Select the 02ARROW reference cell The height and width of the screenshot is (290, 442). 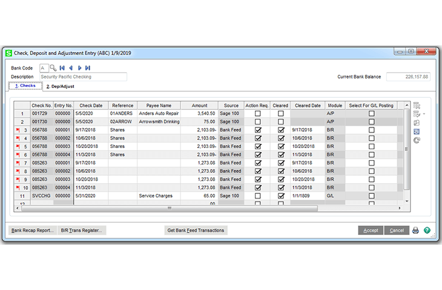123,122
